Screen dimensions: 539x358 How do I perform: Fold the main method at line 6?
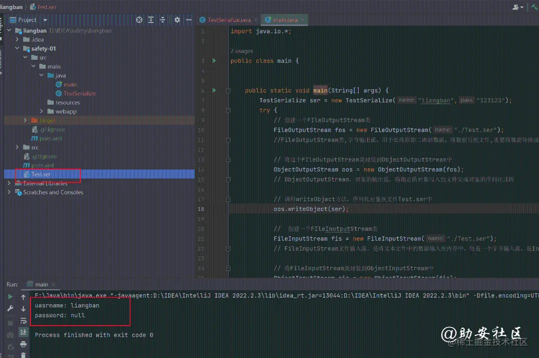228,90
